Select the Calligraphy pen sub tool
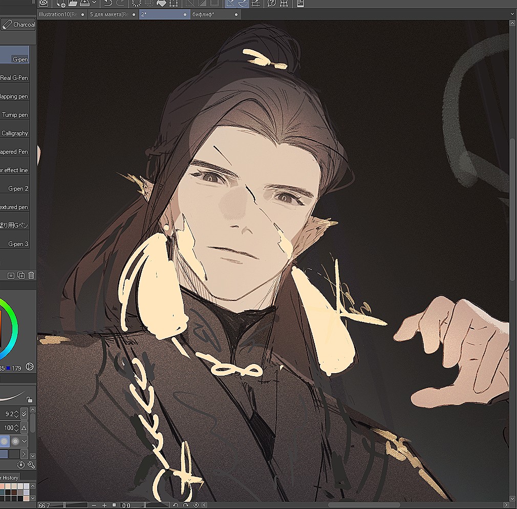Screen dimensions: 517x509 15,133
